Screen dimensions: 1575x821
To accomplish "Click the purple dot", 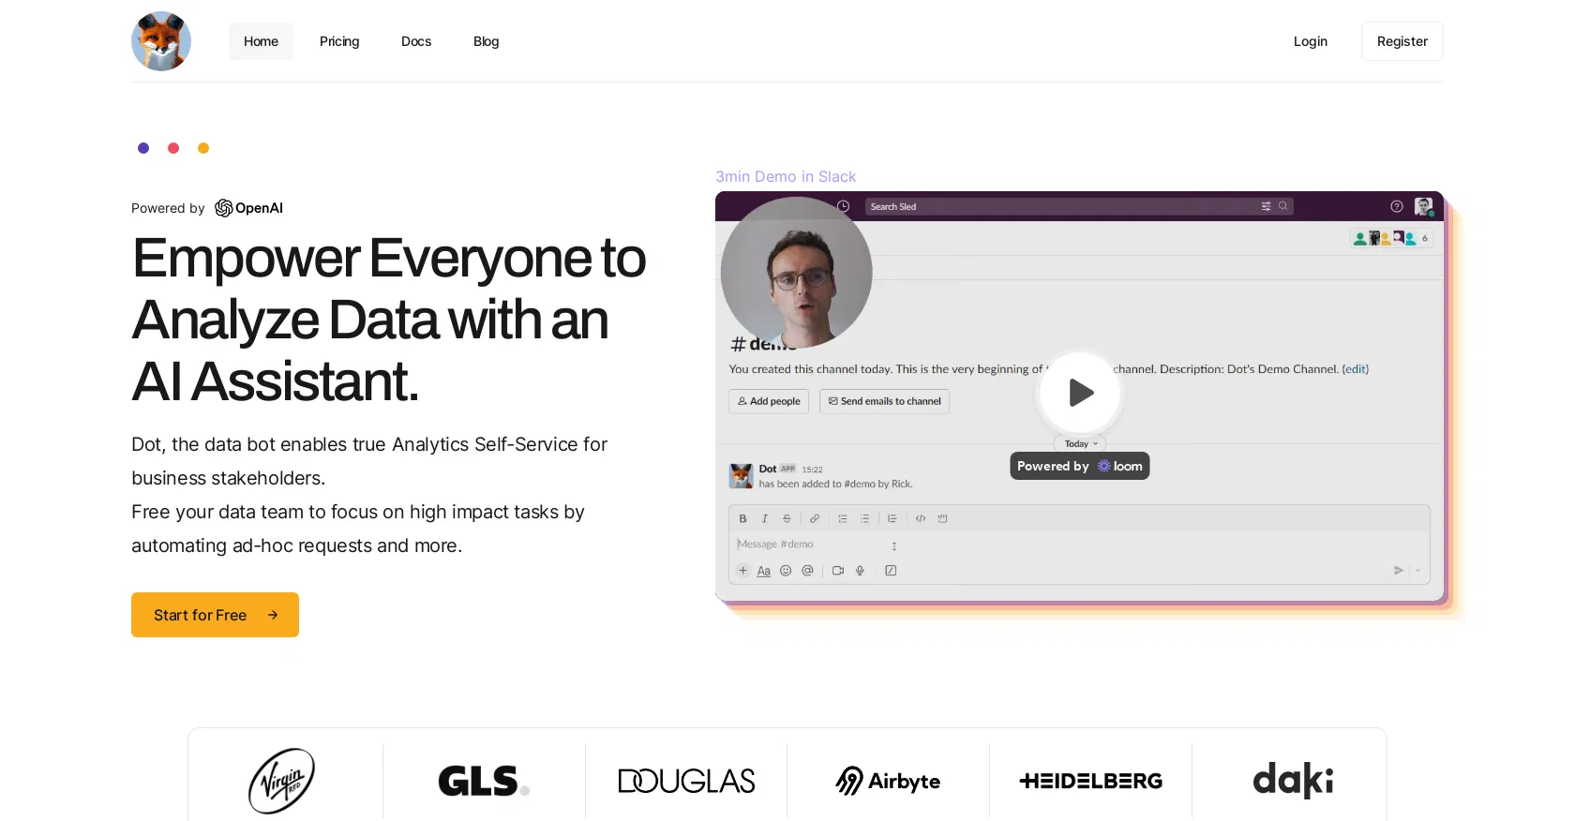I will click(x=143, y=148).
